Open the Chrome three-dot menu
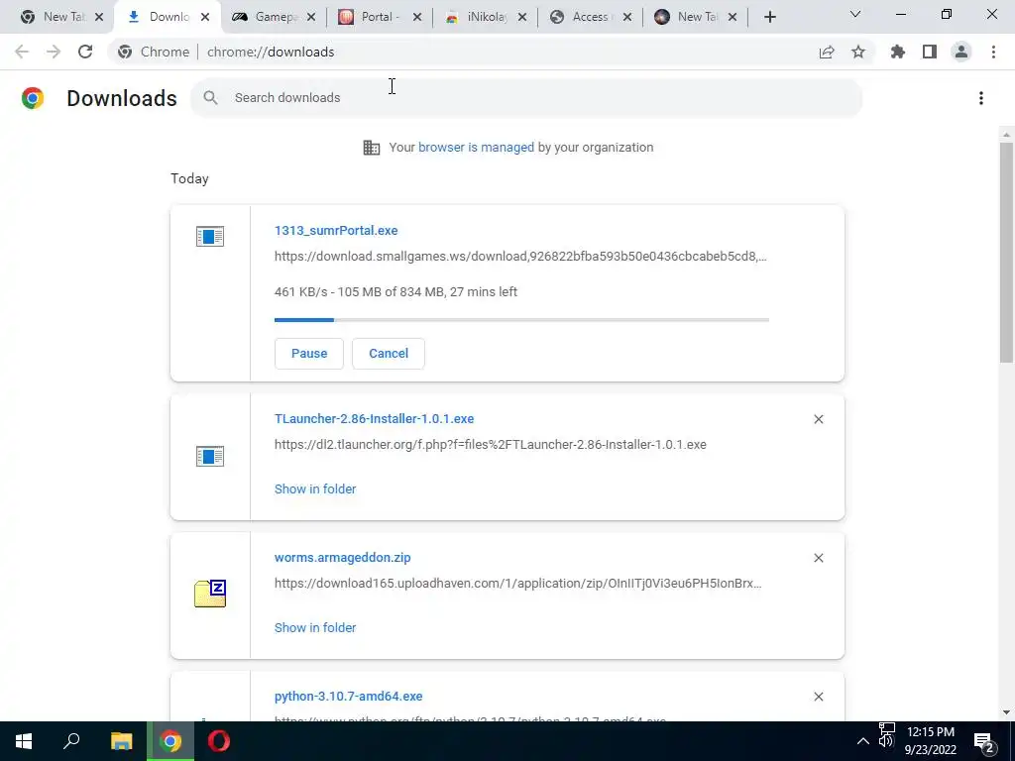This screenshot has width=1015, height=761. (993, 52)
